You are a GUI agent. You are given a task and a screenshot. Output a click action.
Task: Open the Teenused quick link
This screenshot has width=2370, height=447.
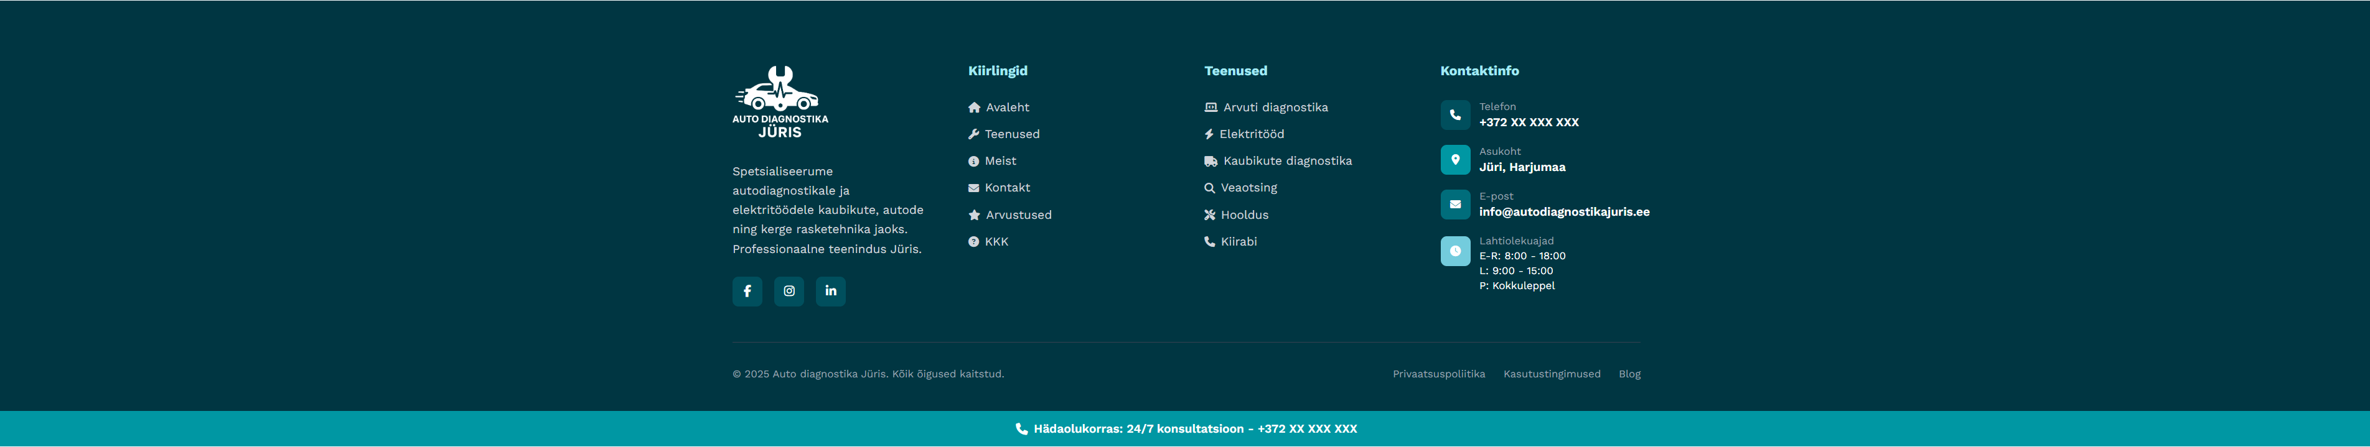[1004, 134]
